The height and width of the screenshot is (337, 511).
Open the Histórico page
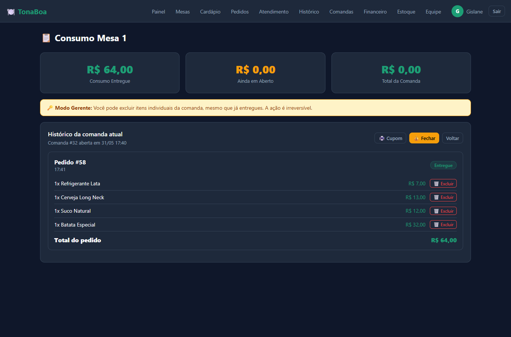(x=309, y=12)
